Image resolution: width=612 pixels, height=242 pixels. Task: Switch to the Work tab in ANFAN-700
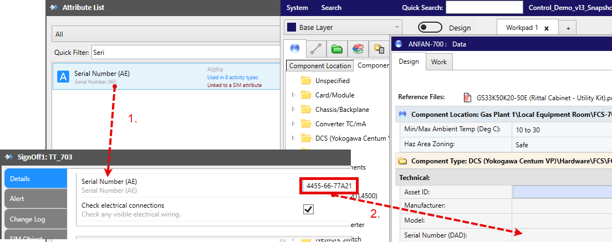point(438,62)
